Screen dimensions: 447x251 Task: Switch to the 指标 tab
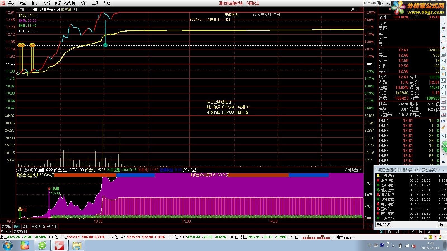17,226
